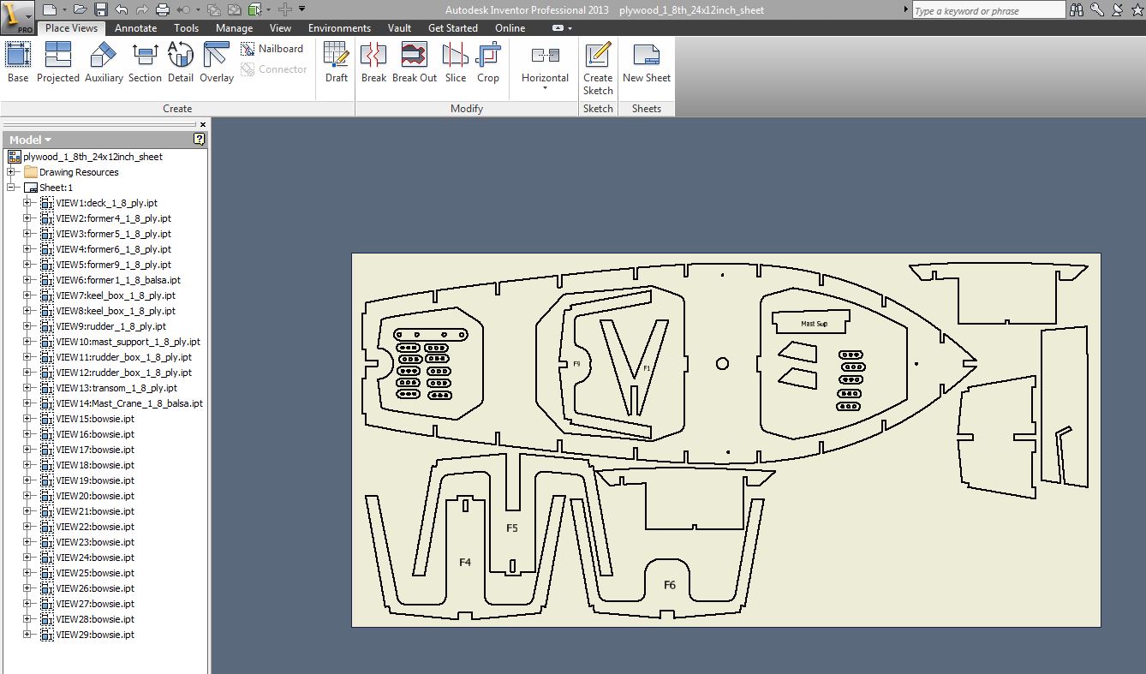Switch to the Annotate tab
The width and height of the screenshot is (1146, 674).
pyautogui.click(x=136, y=28)
